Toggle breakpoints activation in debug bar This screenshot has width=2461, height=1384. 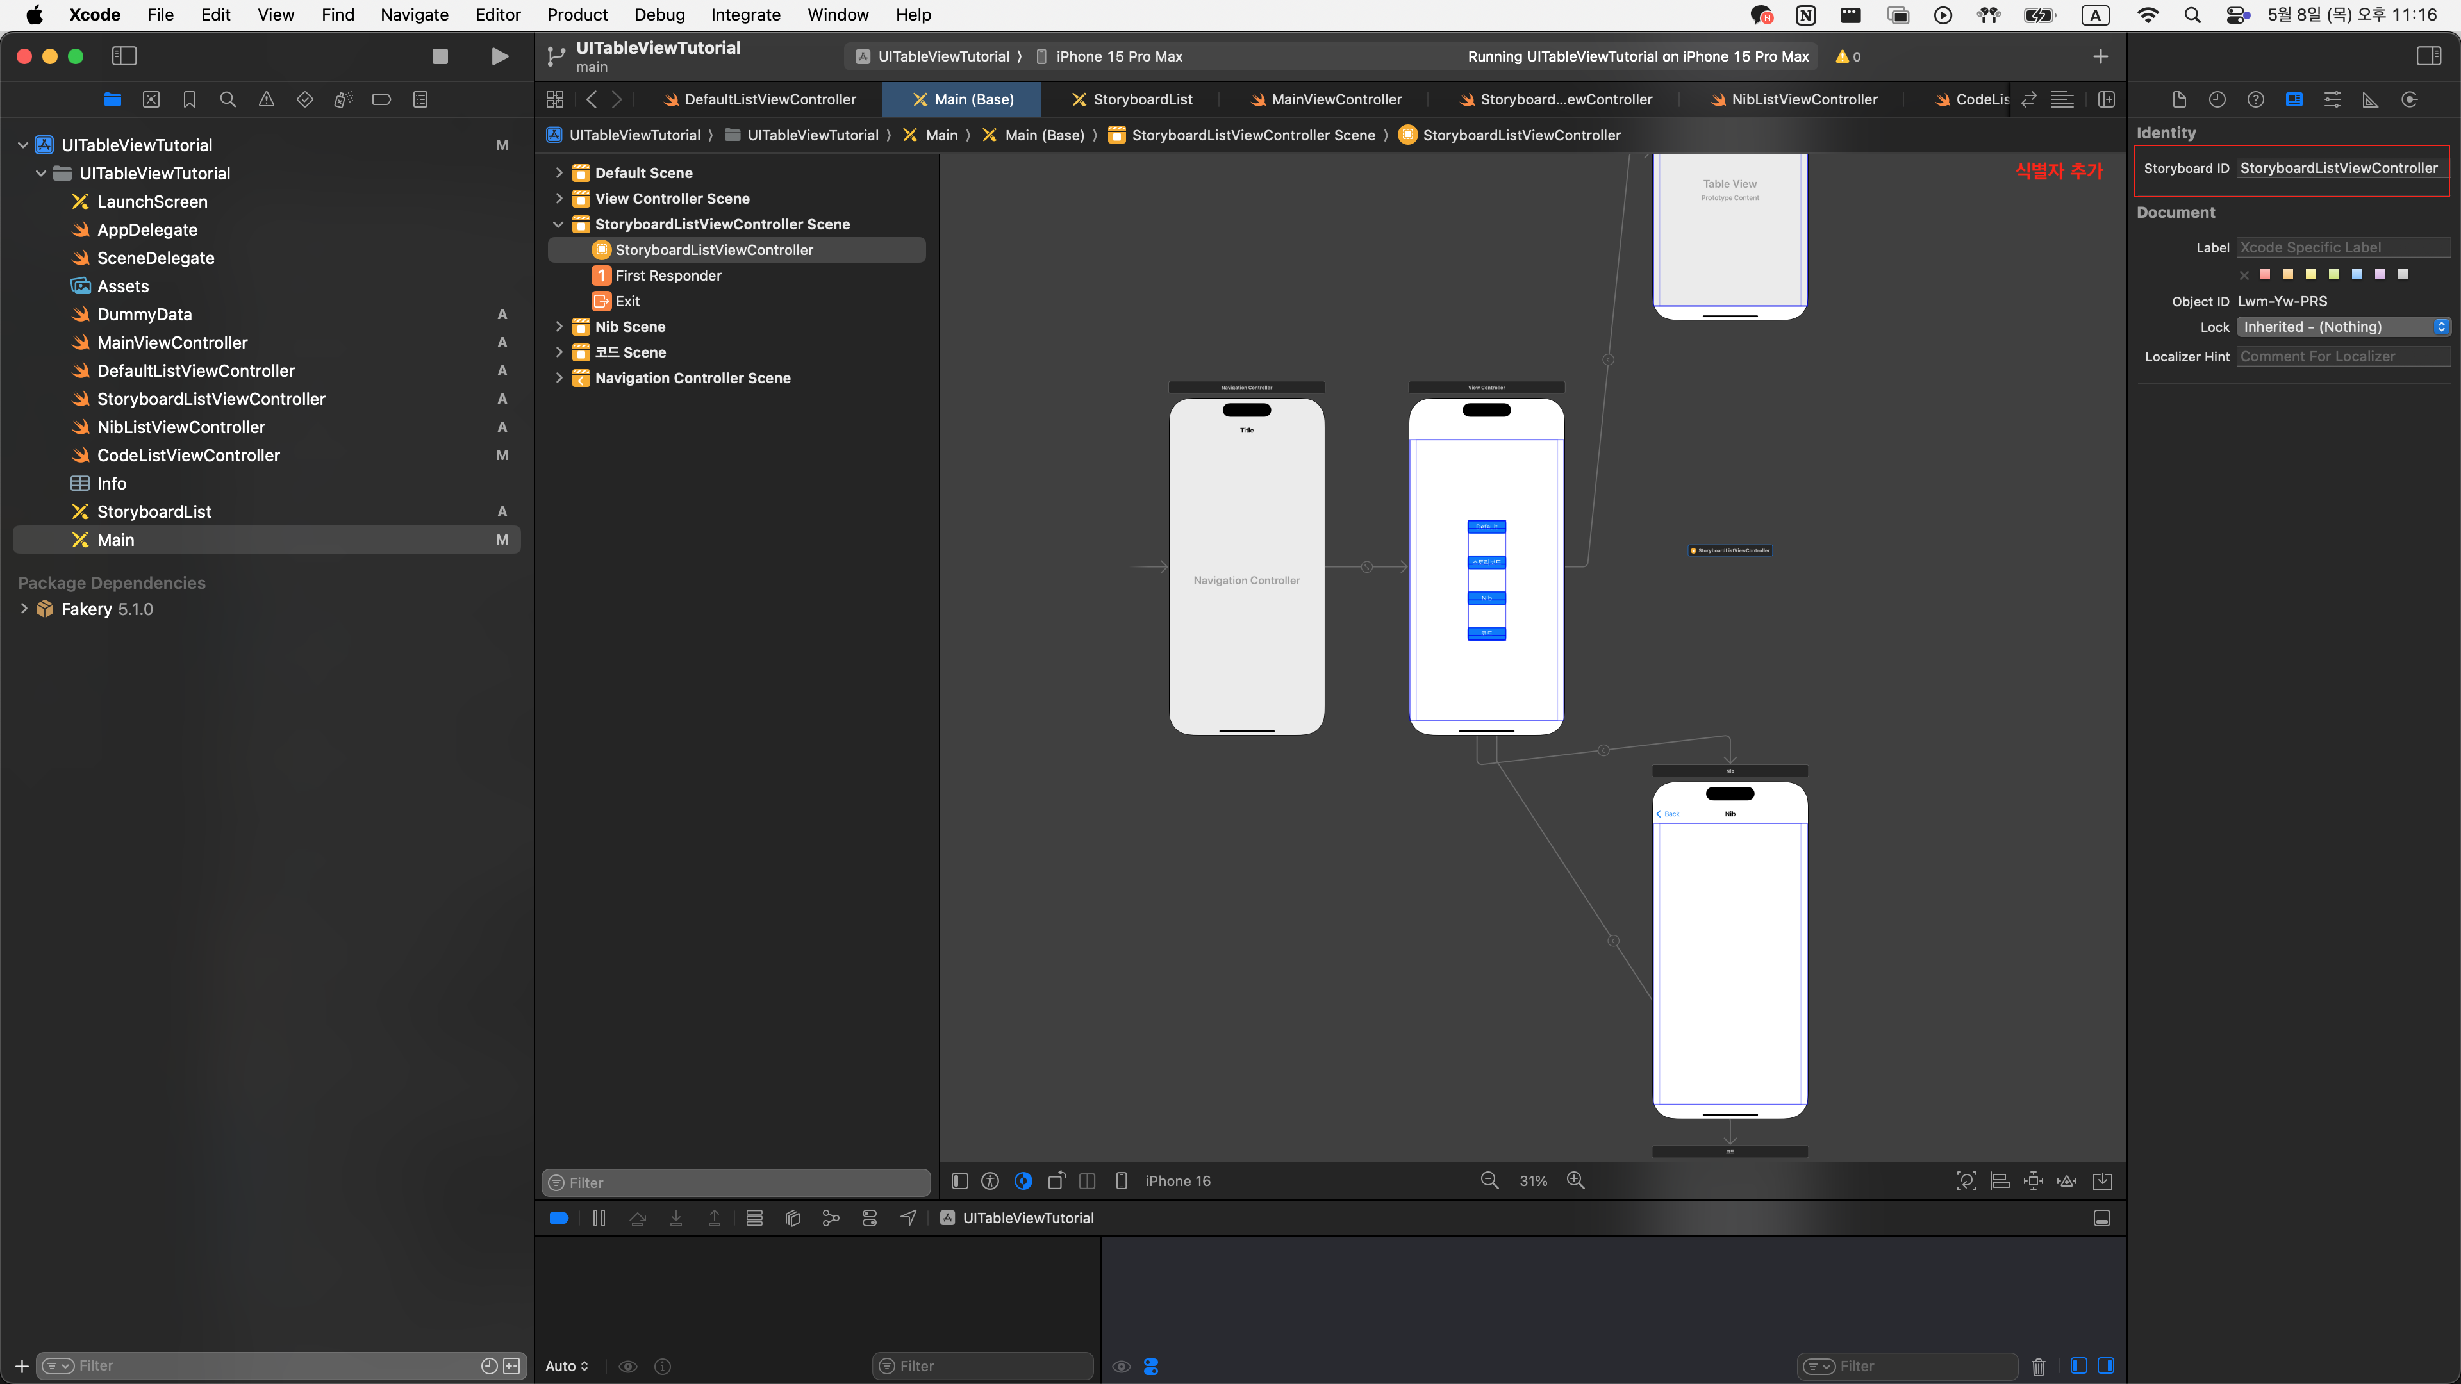[559, 1218]
